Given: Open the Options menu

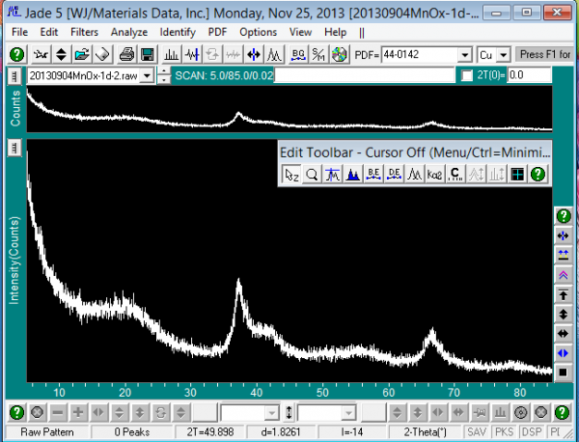Looking at the screenshot, I should point(258,32).
